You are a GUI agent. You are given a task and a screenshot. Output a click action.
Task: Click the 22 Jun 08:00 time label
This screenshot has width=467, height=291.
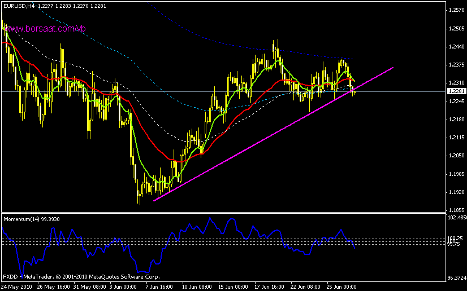point(305,286)
